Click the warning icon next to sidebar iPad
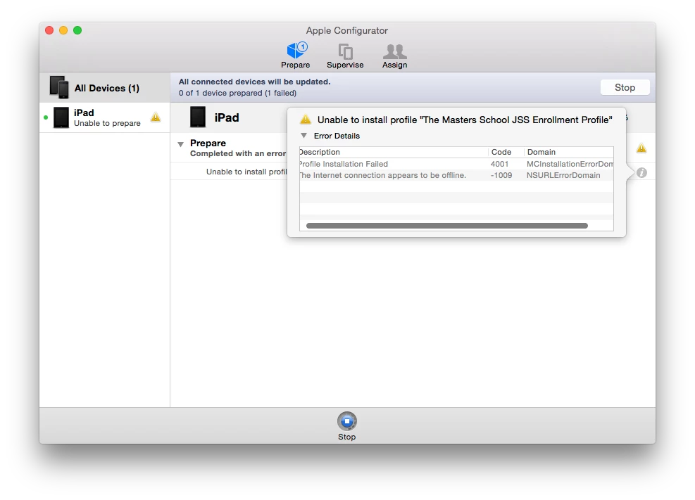Screen dimensions: 695x500 (156, 117)
